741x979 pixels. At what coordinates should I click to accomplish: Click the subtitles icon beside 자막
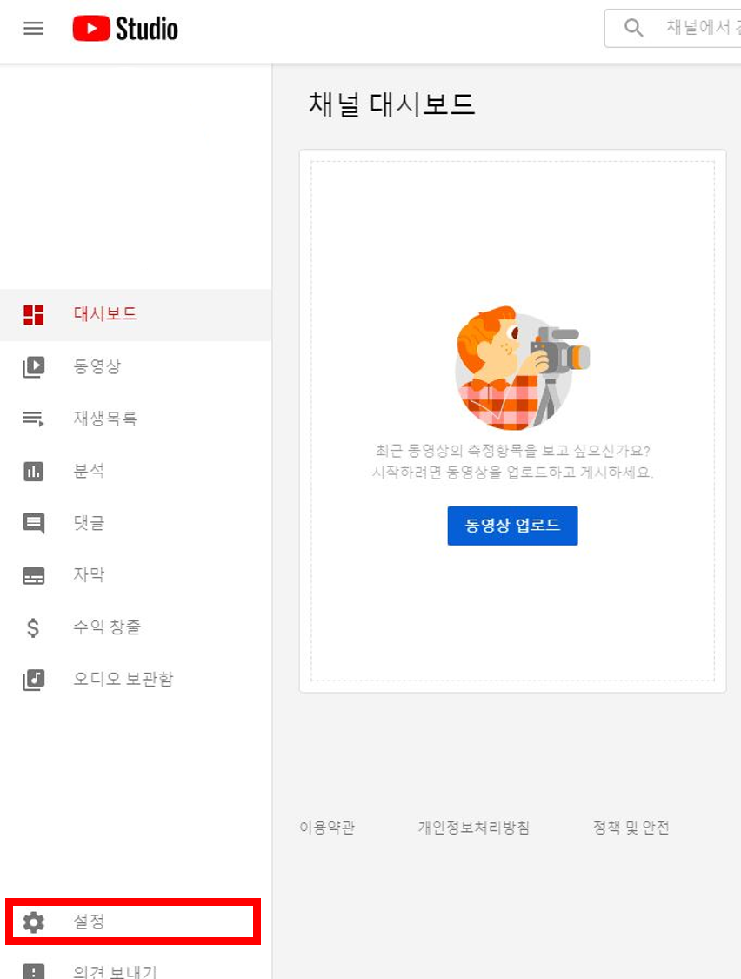(34, 576)
